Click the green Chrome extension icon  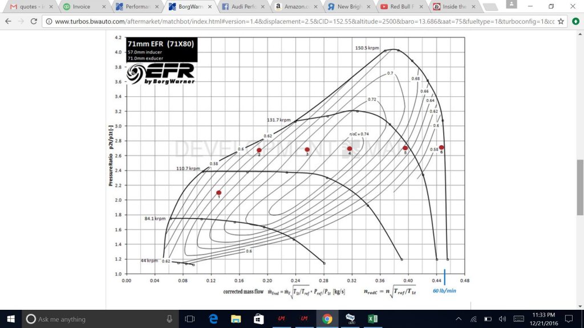click(x=576, y=22)
